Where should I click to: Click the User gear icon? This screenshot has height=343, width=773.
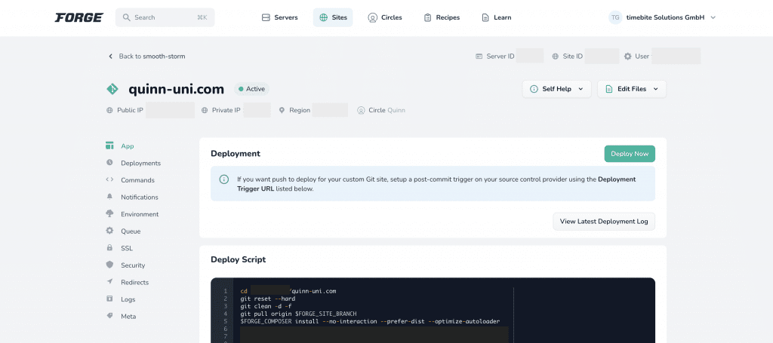[627, 56]
